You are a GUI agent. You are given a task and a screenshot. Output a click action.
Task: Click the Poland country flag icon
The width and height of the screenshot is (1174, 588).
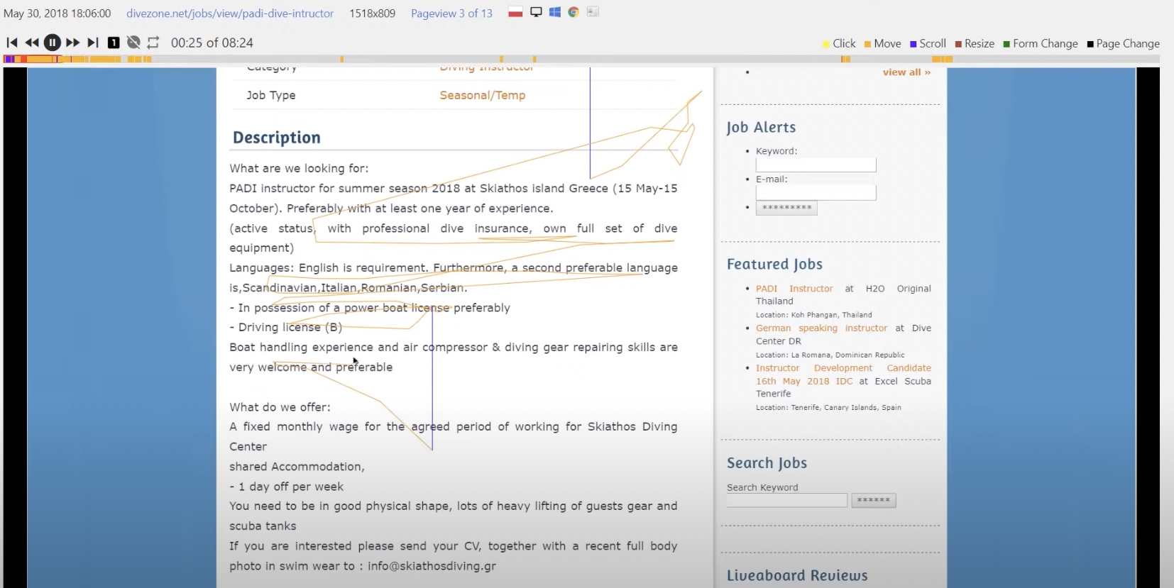516,12
